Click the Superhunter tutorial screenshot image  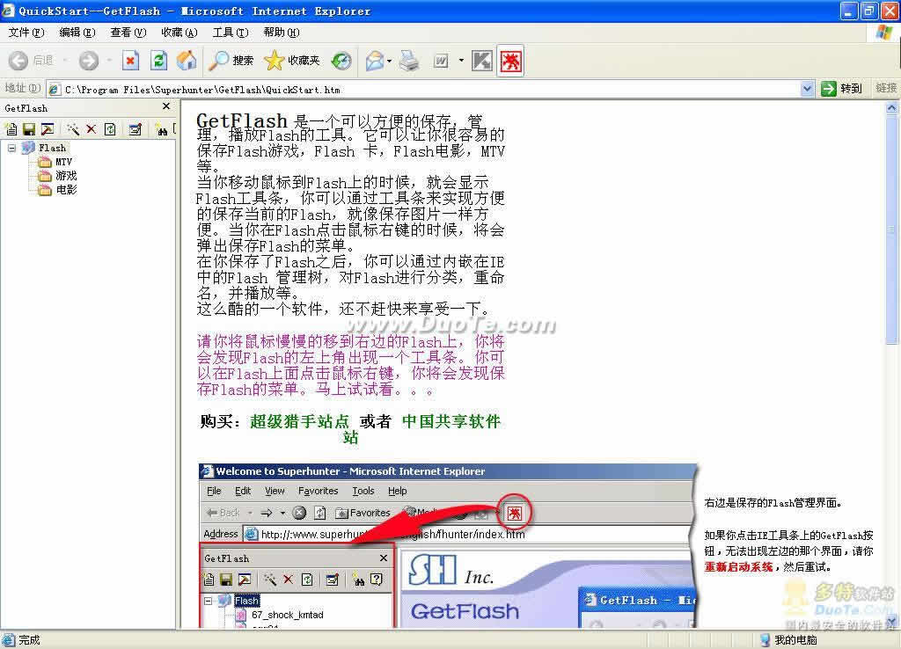click(447, 545)
